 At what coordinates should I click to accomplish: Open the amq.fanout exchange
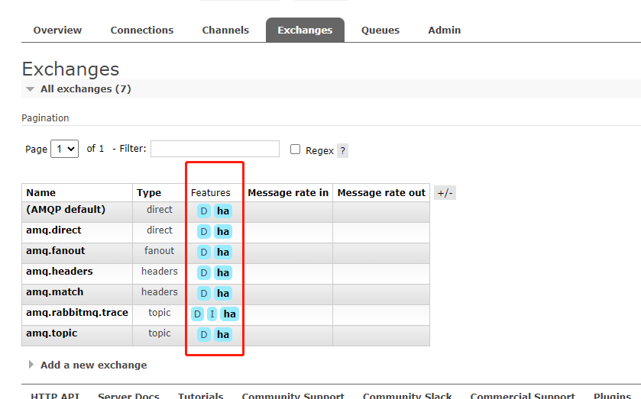[x=56, y=251]
